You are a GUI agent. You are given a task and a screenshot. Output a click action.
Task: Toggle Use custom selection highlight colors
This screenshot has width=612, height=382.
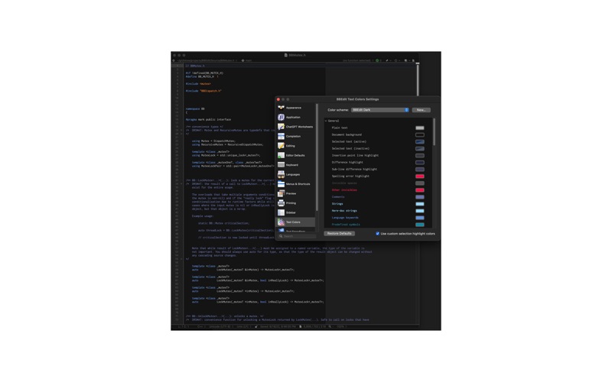click(377, 234)
